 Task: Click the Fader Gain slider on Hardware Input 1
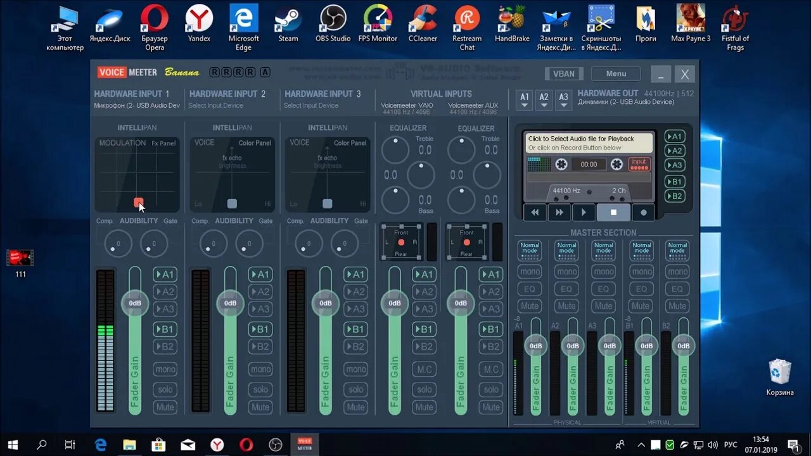[x=134, y=303]
